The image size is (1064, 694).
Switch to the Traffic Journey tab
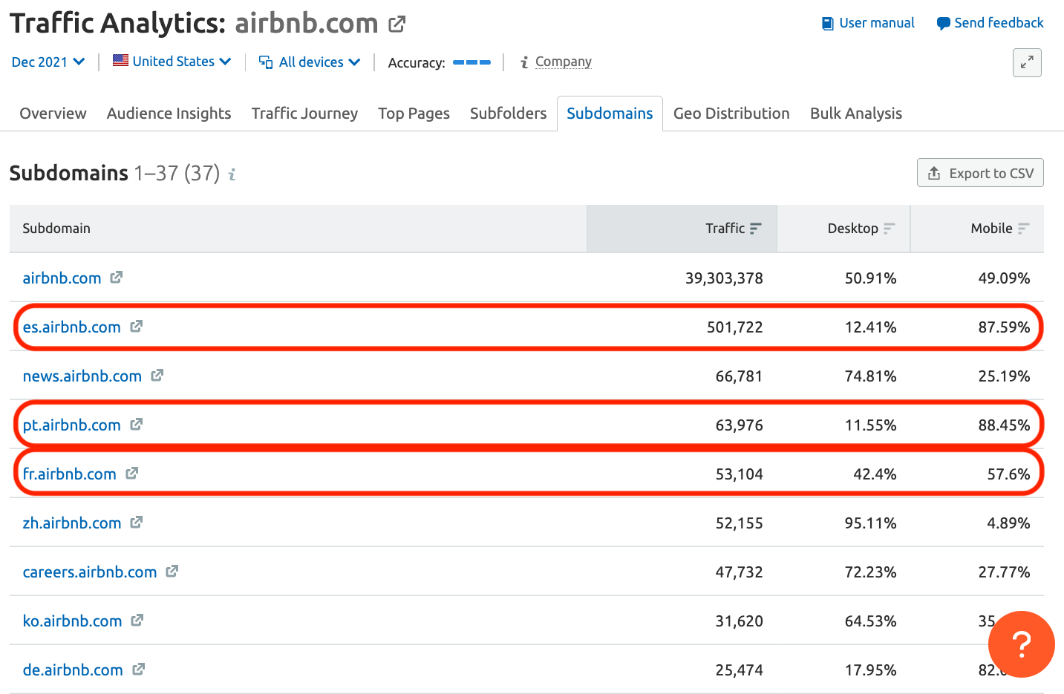pos(304,114)
